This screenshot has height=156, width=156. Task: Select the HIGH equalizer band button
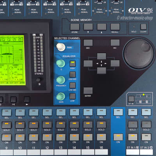point(73,64)
